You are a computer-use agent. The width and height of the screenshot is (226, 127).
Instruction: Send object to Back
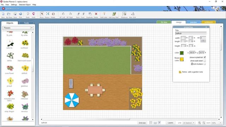click(x=78, y=14)
